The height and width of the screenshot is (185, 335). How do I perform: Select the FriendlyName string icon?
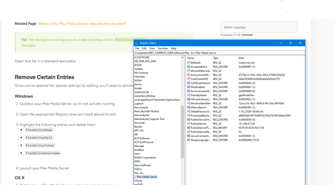[188, 95]
